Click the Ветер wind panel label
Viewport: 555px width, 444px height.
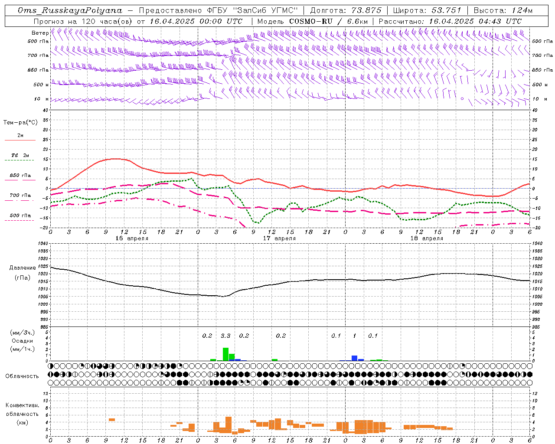pyautogui.click(x=40, y=33)
